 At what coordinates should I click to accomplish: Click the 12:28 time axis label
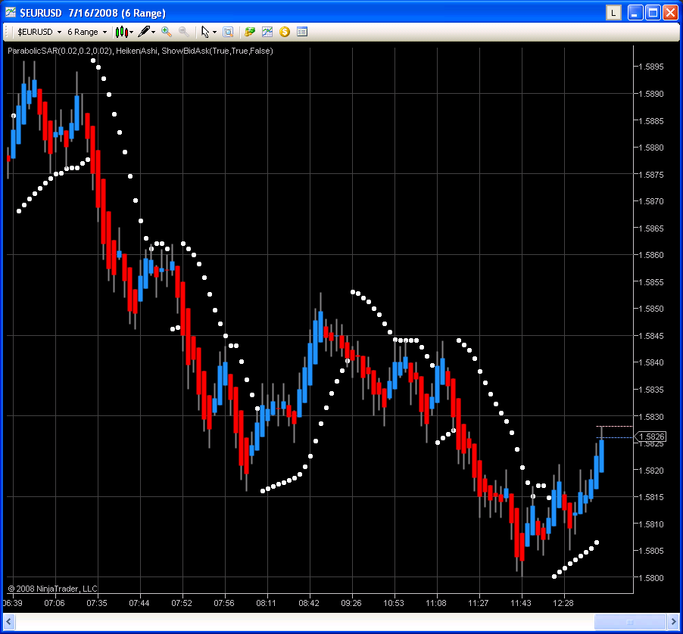tap(563, 603)
